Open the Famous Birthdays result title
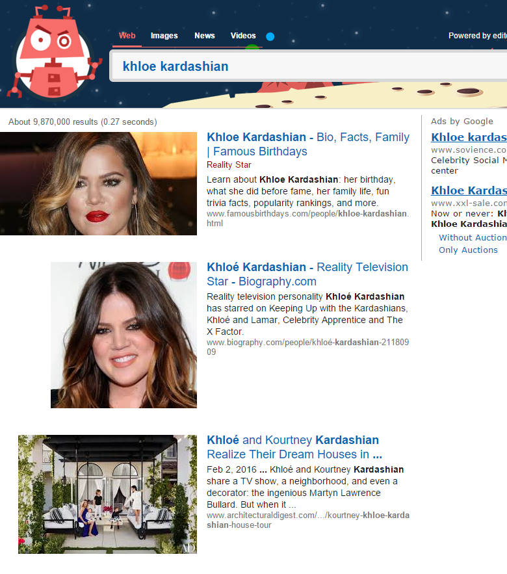Viewport: 507px width, 574px height. point(308,144)
